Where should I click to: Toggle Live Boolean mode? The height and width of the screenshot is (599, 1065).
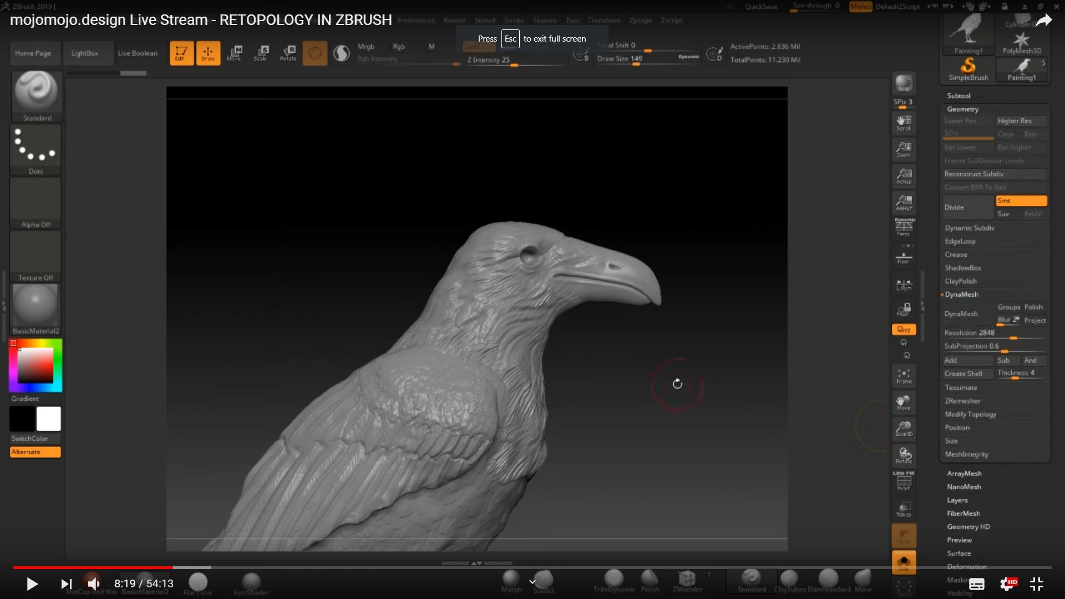[x=138, y=53]
